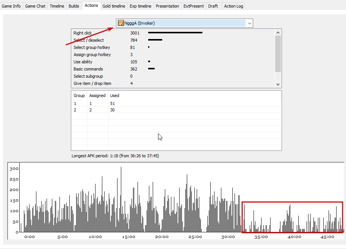Select the NgggA (Invoker) combo box
Image resolution: width=346 pixels, height=249 pixels.
pyautogui.click(x=185, y=23)
